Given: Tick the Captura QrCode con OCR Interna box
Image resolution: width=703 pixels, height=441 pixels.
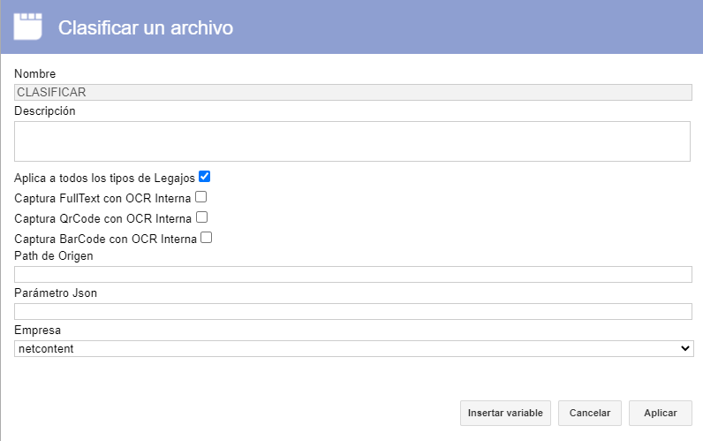Looking at the screenshot, I should tap(201, 217).
